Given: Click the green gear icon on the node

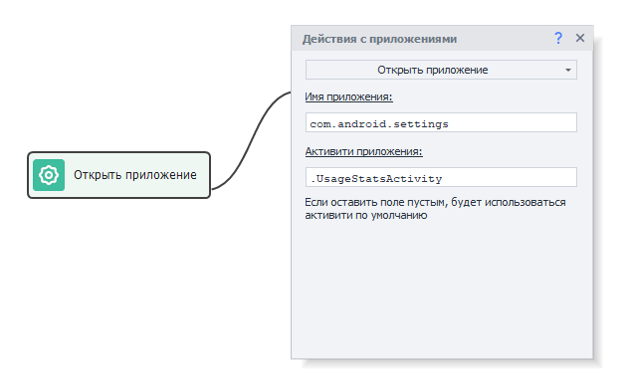Looking at the screenshot, I should click(x=49, y=175).
